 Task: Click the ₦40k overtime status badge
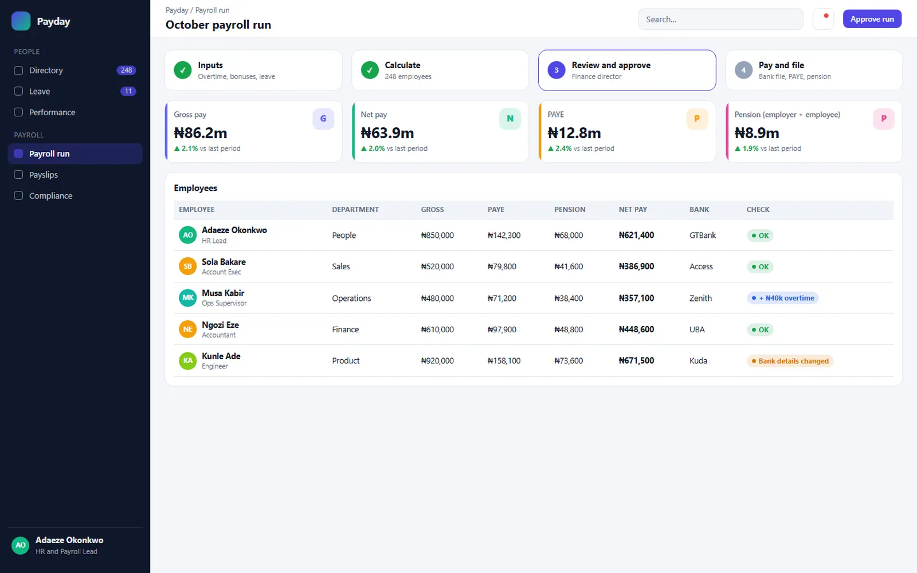click(782, 298)
